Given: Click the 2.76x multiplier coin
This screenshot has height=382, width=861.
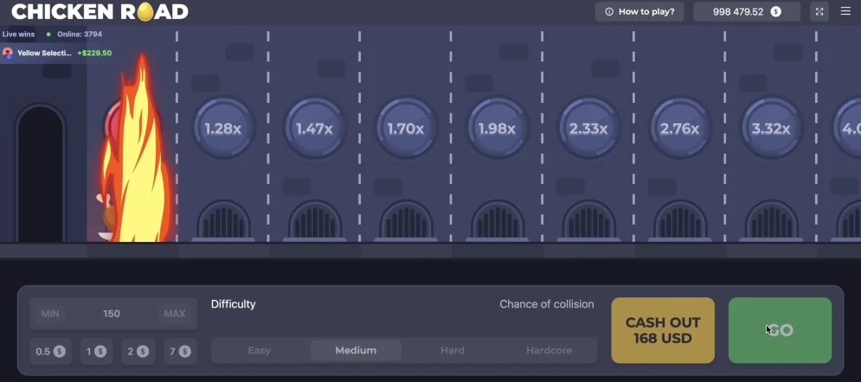Looking at the screenshot, I should (680, 128).
